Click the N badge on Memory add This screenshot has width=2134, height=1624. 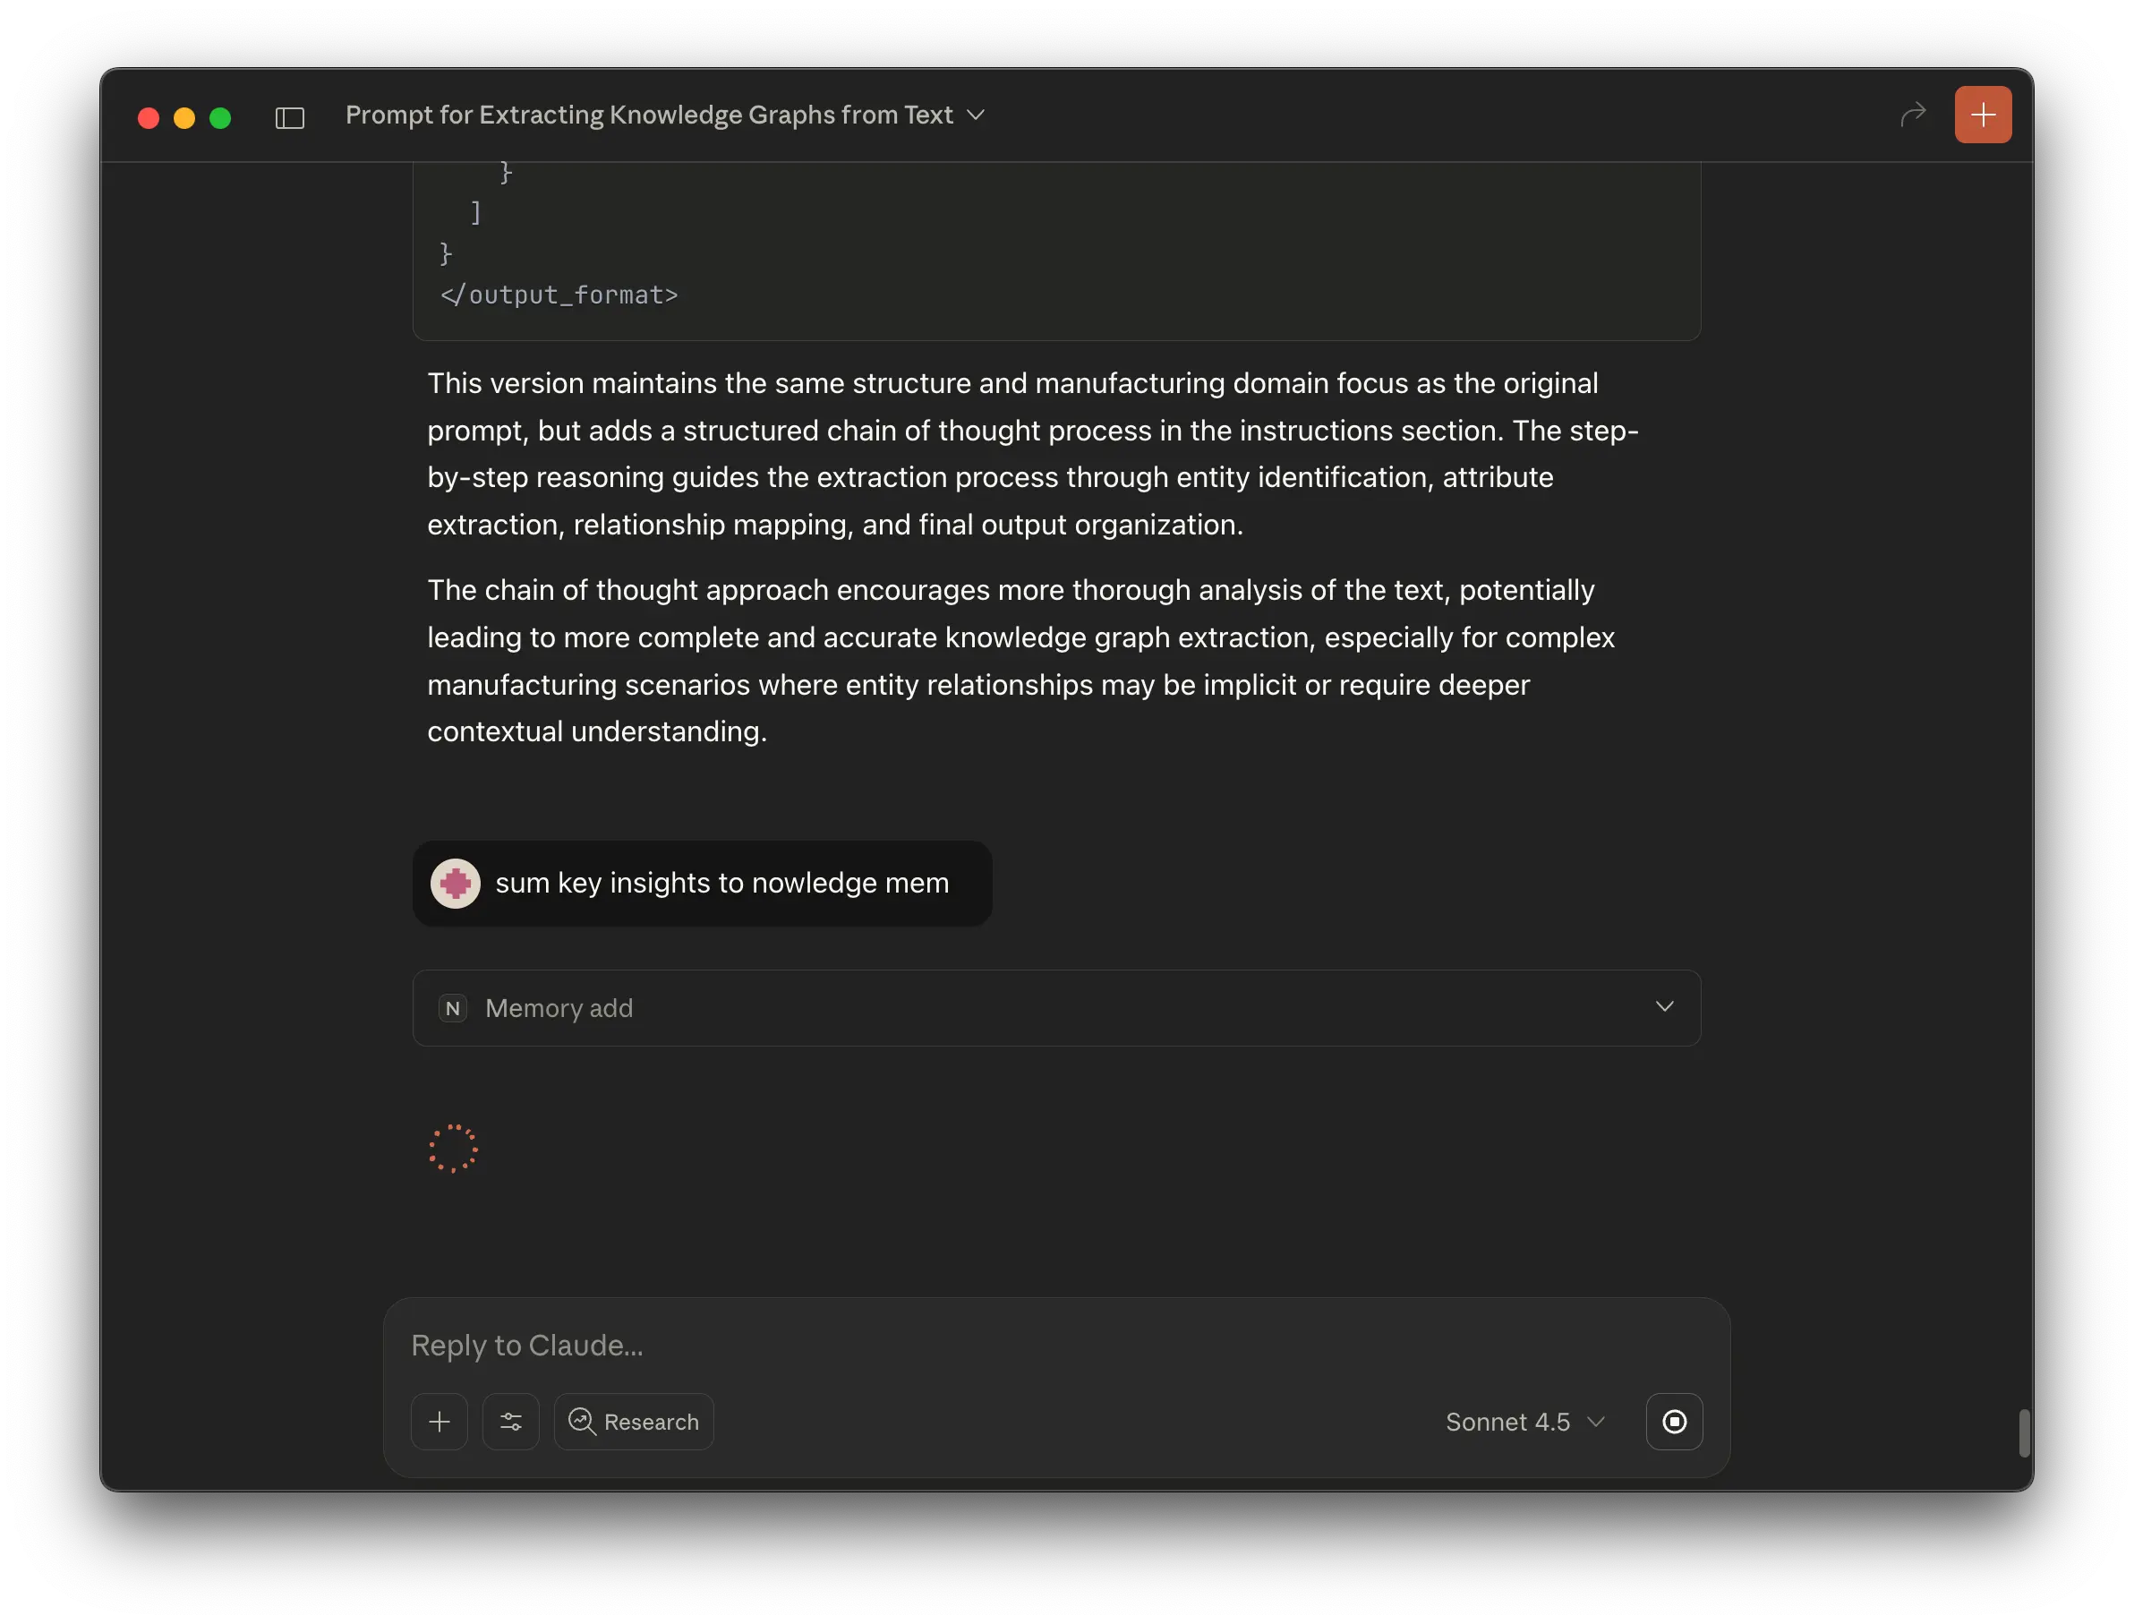[453, 1008]
